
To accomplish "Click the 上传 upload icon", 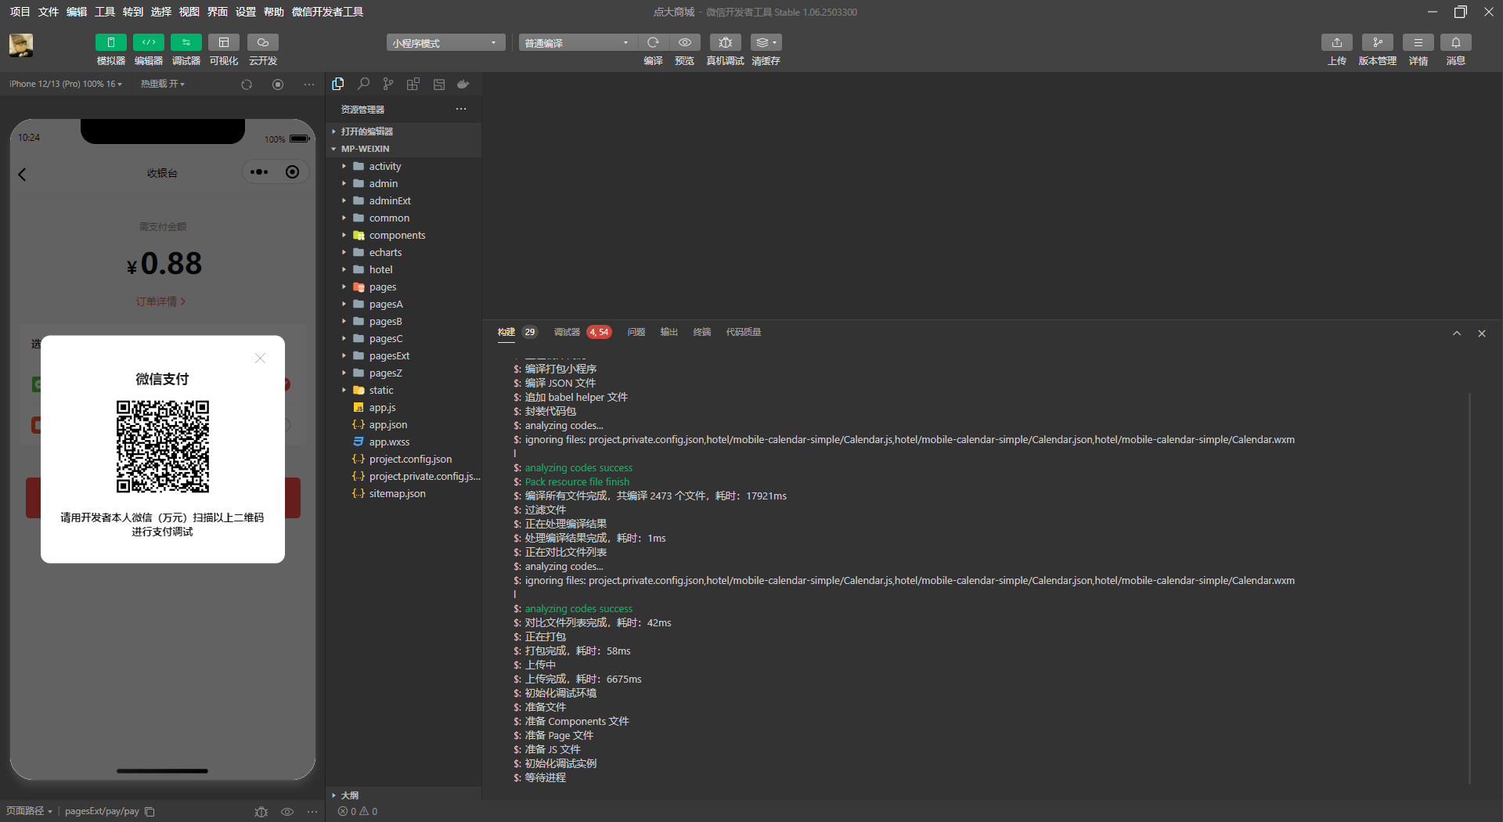I will click(1337, 42).
